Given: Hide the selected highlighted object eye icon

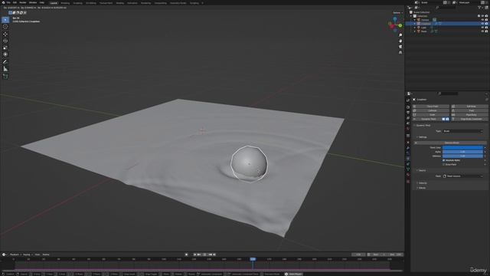Looking at the screenshot, I should [x=482, y=24].
